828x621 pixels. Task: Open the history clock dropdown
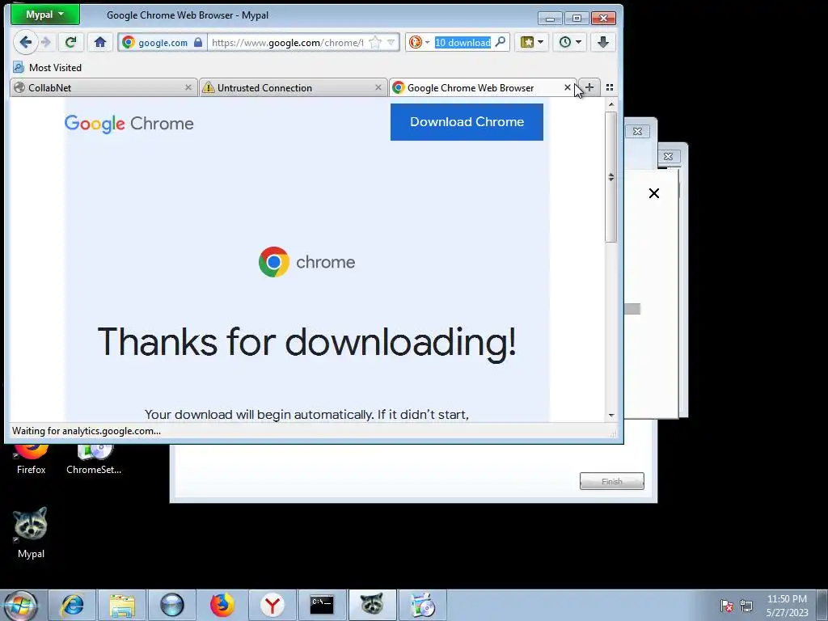[570, 42]
